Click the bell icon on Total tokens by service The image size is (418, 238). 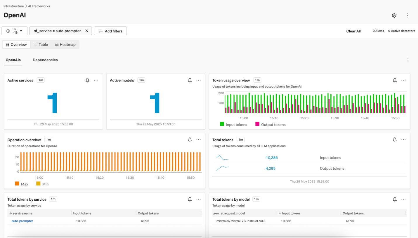click(x=190, y=199)
